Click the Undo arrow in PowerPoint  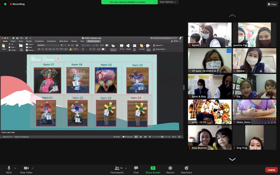click(21, 38)
